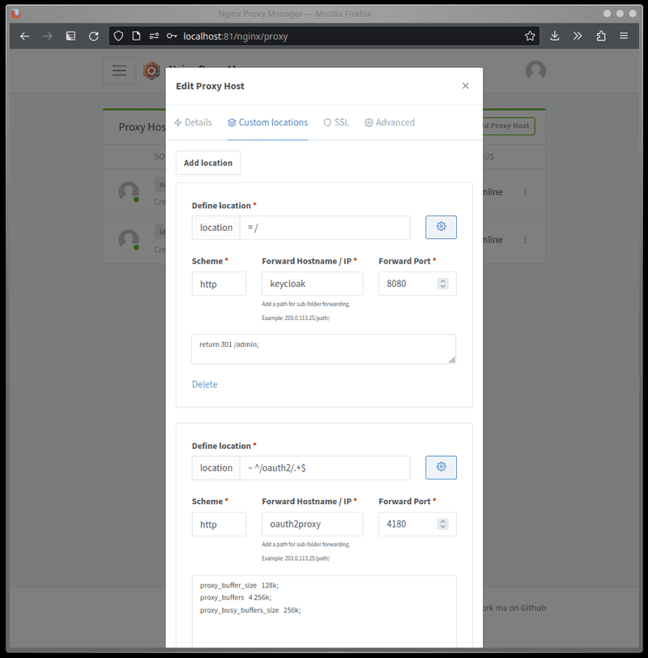Switch to the Details tab
Viewport: 648px width, 658px height.
[193, 122]
